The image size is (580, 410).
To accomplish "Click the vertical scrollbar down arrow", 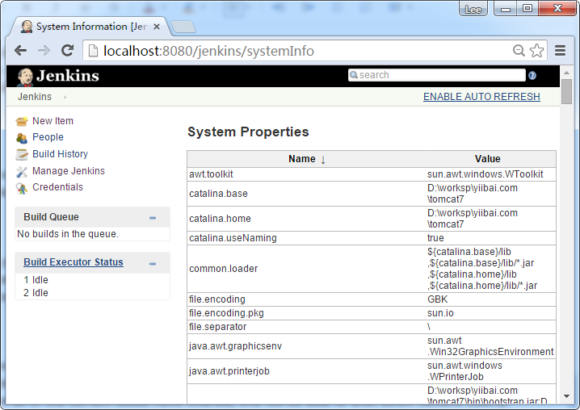I will (567, 396).
